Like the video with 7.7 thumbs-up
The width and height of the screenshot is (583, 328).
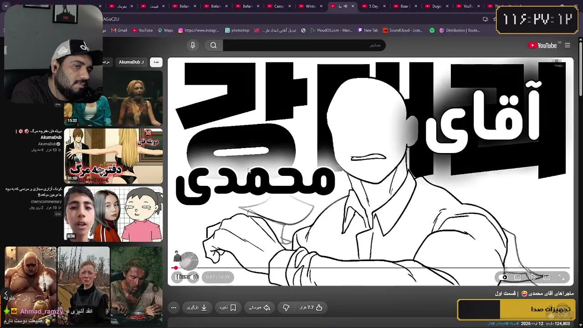(x=311, y=307)
